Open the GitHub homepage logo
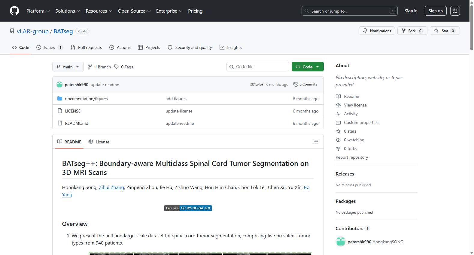 pyautogui.click(x=14, y=11)
